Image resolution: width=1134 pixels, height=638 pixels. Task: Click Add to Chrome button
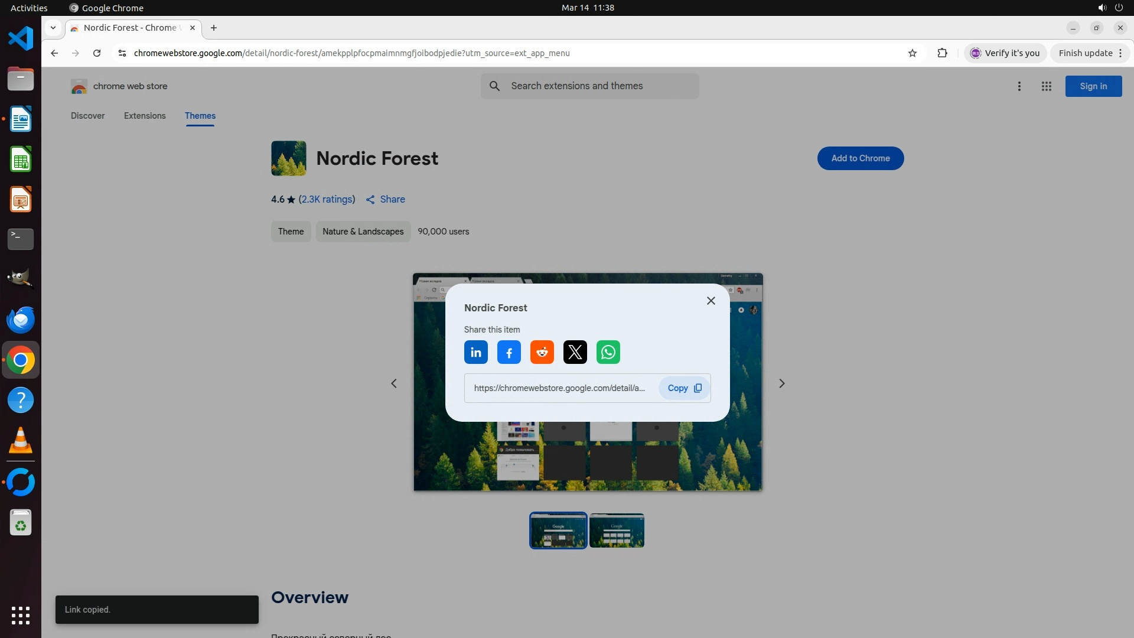point(860,158)
